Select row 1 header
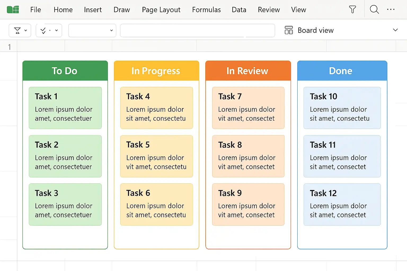407x271 pixels. coord(9,47)
